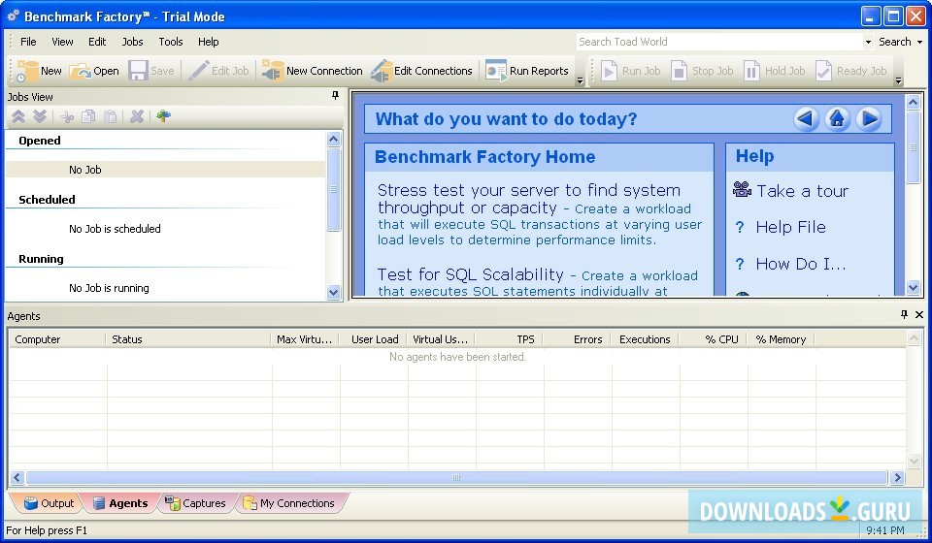Open the Edit Connections dialog
This screenshot has width=932, height=543.
(x=421, y=71)
